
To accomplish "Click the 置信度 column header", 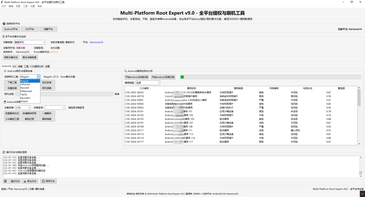I will point(341,89).
